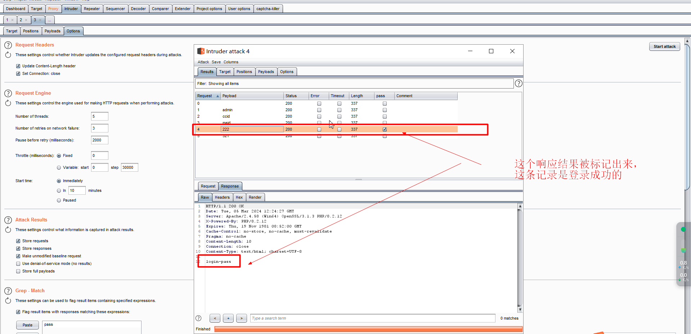The height and width of the screenshot is (334, 691).
Task: Add new Intruder tab with ellipsis
Action: click(50, 20)
